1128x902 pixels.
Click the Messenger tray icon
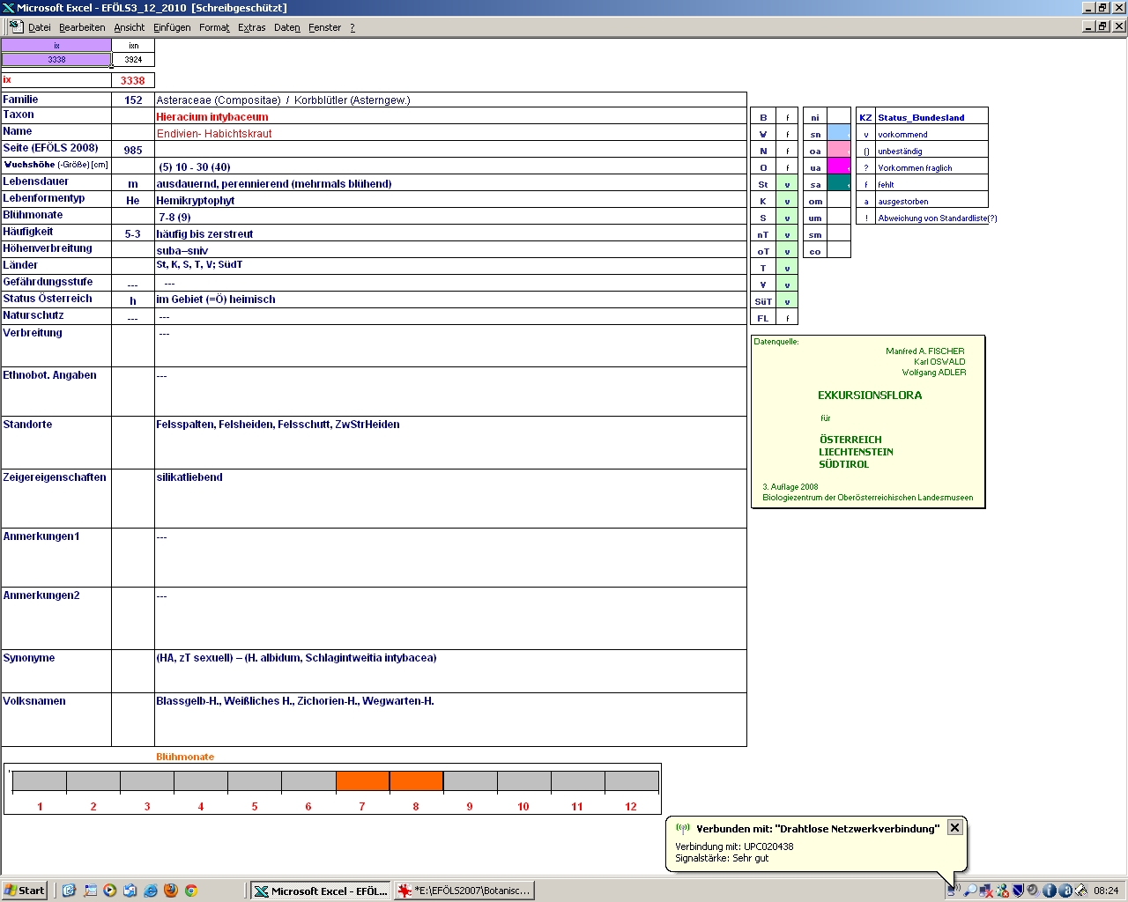coord(1002,891)
